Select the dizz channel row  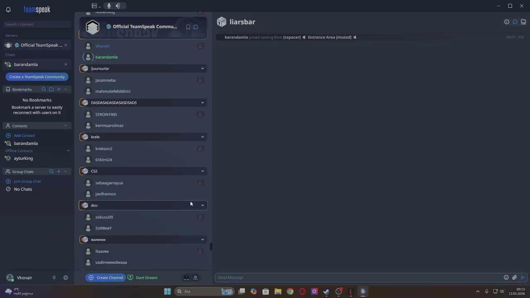[143, 205]
